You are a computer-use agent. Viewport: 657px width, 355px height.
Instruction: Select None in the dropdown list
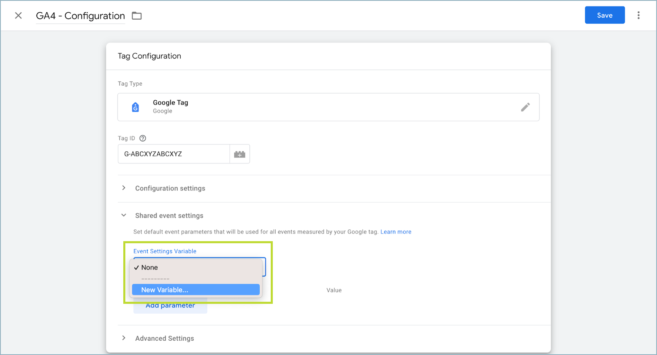pos(196,267)
